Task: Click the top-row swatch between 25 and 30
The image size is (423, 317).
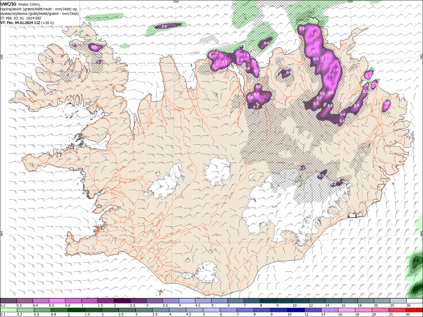Action: 398,301
